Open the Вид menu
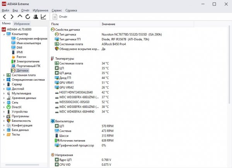Image resolution: width=232 pixels, height=168 pixels. (x=15, y=10)
